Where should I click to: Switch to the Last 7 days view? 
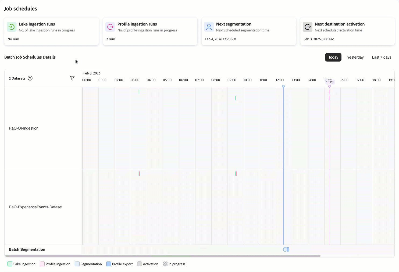point(381,57)
